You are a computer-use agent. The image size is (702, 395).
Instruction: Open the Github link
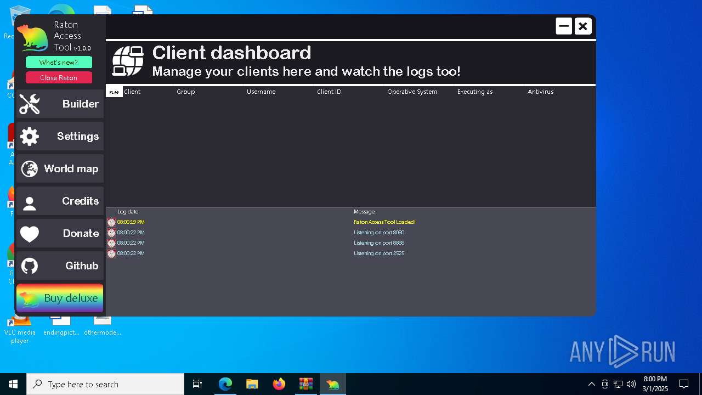[60, 266]
